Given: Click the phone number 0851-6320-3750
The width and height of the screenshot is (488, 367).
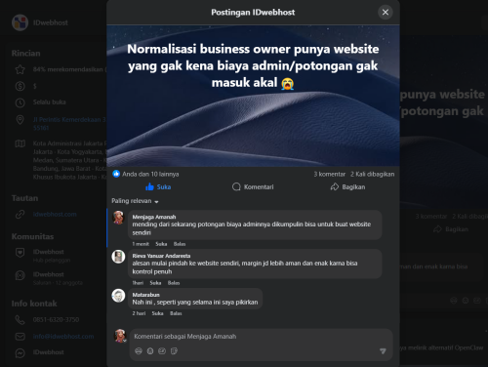Looking at the screenshot, I should coord(56,319).
